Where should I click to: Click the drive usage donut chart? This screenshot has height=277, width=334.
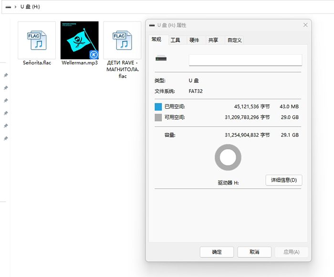(x=228, y=158)
